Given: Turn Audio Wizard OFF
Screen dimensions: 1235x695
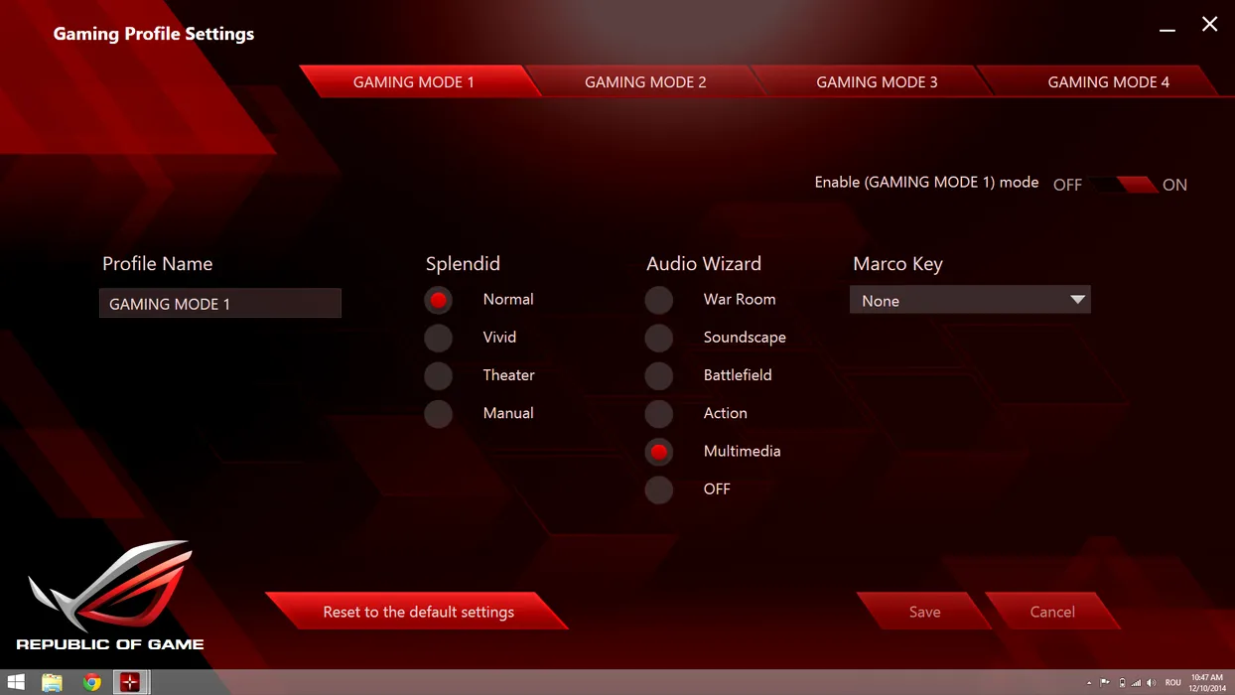Looking at the screenshot, I should (x=658, y=489).
